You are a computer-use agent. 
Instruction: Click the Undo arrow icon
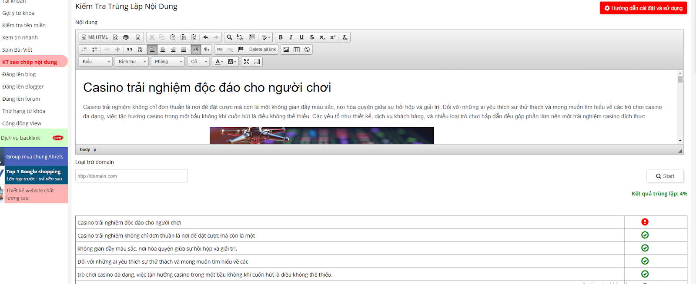pos(206,37)
